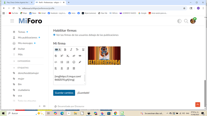Switch to Perfil - Preferencias tab
Viewport: 207px width, 116px height.
coord(50,2)
